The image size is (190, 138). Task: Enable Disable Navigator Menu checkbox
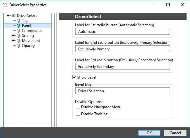[78, 107]
